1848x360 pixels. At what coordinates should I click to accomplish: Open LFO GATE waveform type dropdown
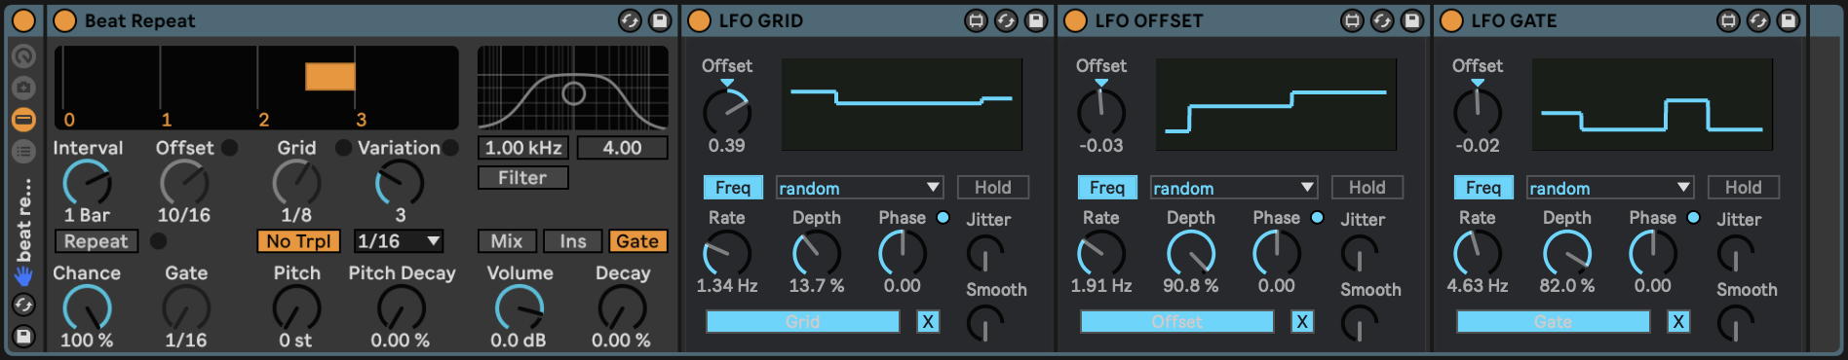[x=1610, y=188]
